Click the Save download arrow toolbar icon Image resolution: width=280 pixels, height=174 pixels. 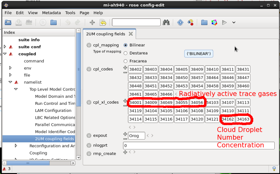point(19,22)
